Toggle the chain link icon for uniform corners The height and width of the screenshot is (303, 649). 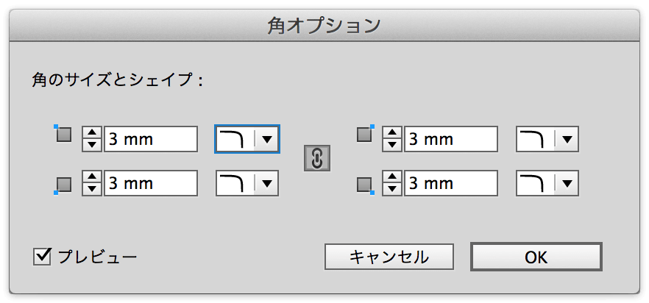tap(317, 157)
